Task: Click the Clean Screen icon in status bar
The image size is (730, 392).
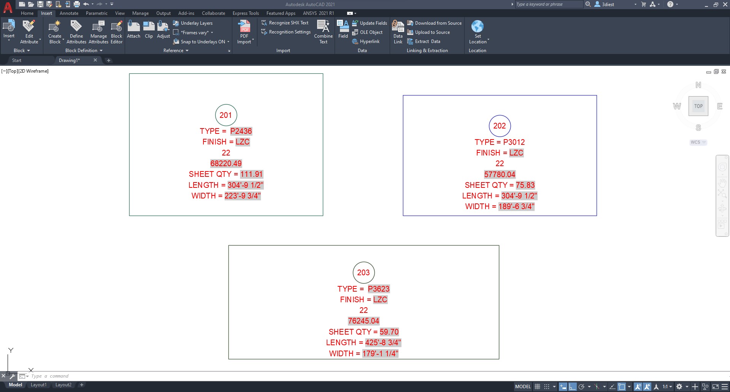Action: [715, 387]
